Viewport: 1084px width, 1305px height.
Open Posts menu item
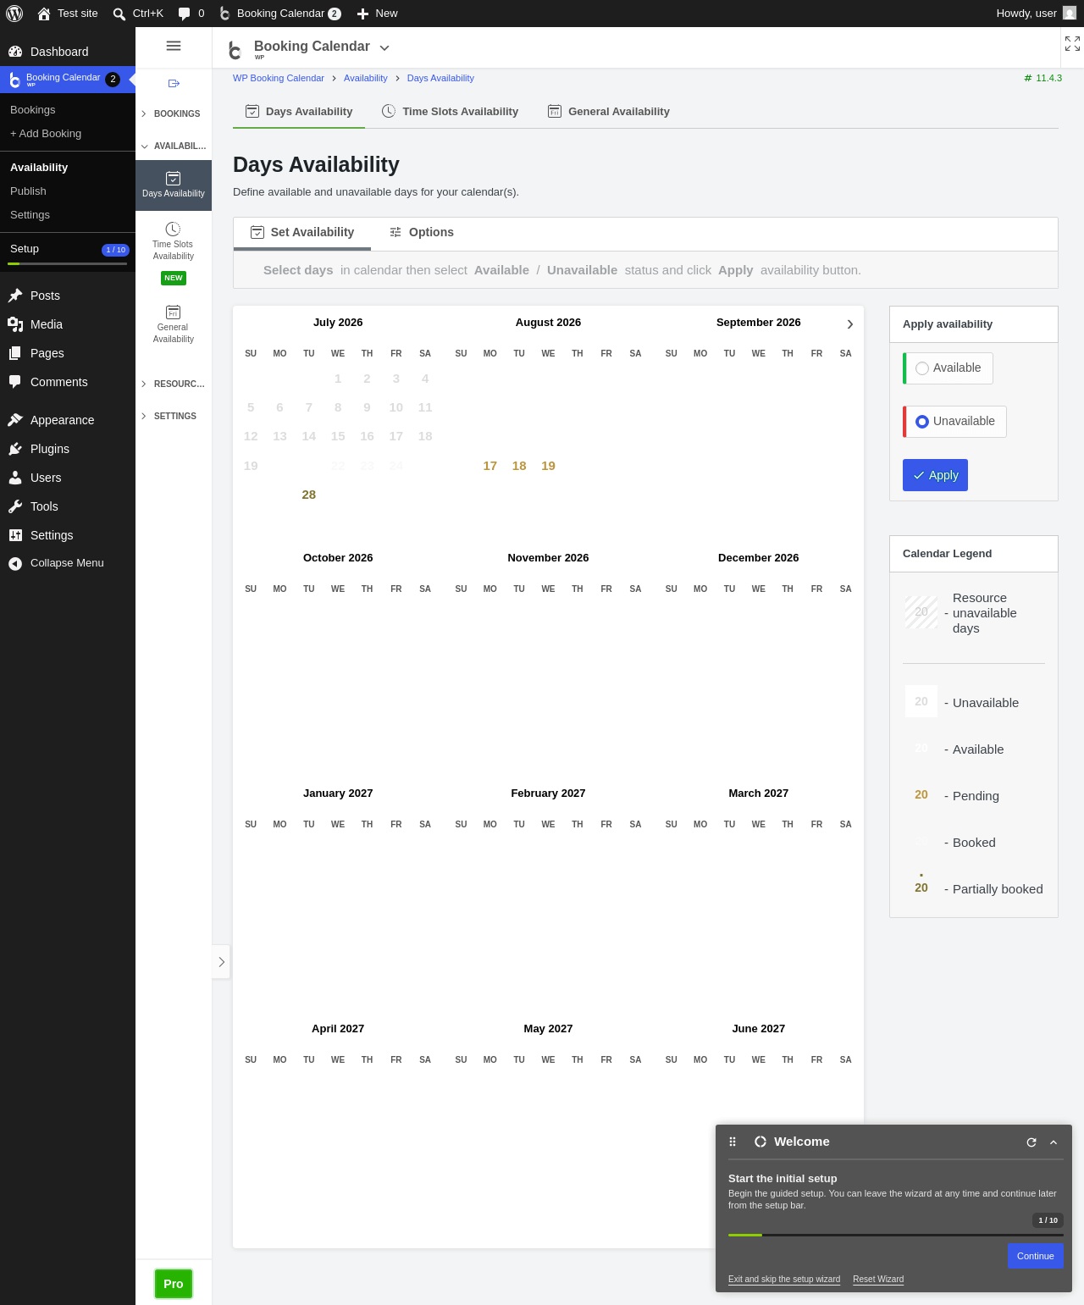pyautogui.click(x=68, y=296)
